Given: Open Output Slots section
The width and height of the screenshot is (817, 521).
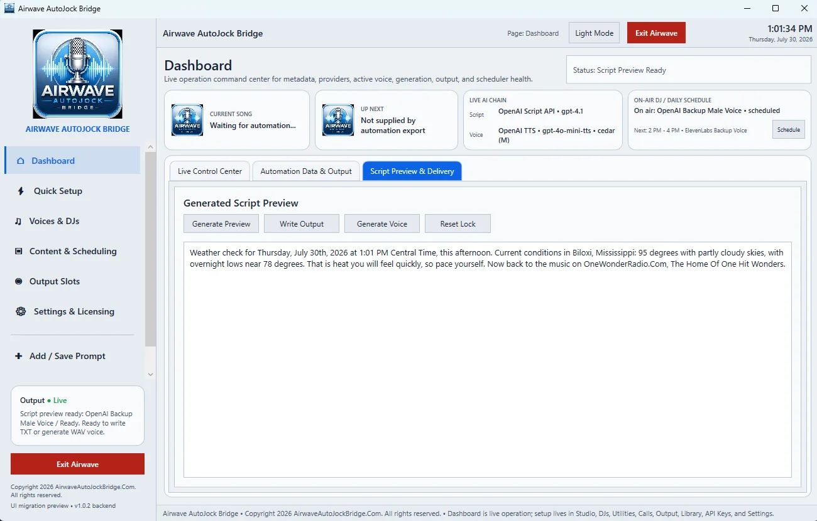Looking at the screenshot, I should coord(72,281).
